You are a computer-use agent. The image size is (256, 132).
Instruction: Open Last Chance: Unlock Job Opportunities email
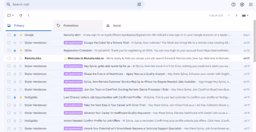[x=128, y=97]
